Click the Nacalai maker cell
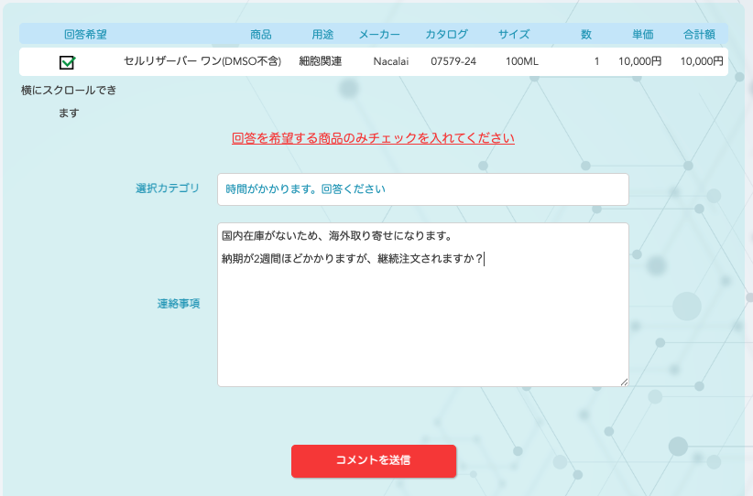Screen dimensions: 753x496 (391, 62)
